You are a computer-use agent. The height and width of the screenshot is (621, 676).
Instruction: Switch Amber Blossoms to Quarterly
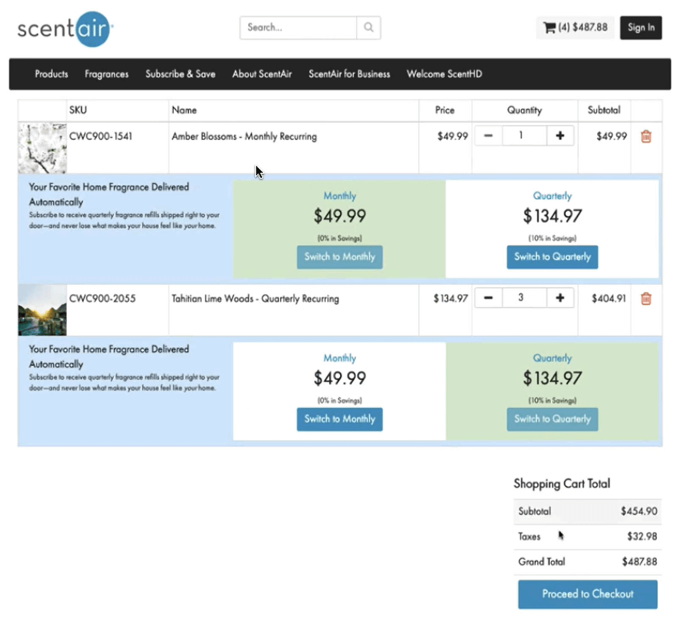(553, 257)
